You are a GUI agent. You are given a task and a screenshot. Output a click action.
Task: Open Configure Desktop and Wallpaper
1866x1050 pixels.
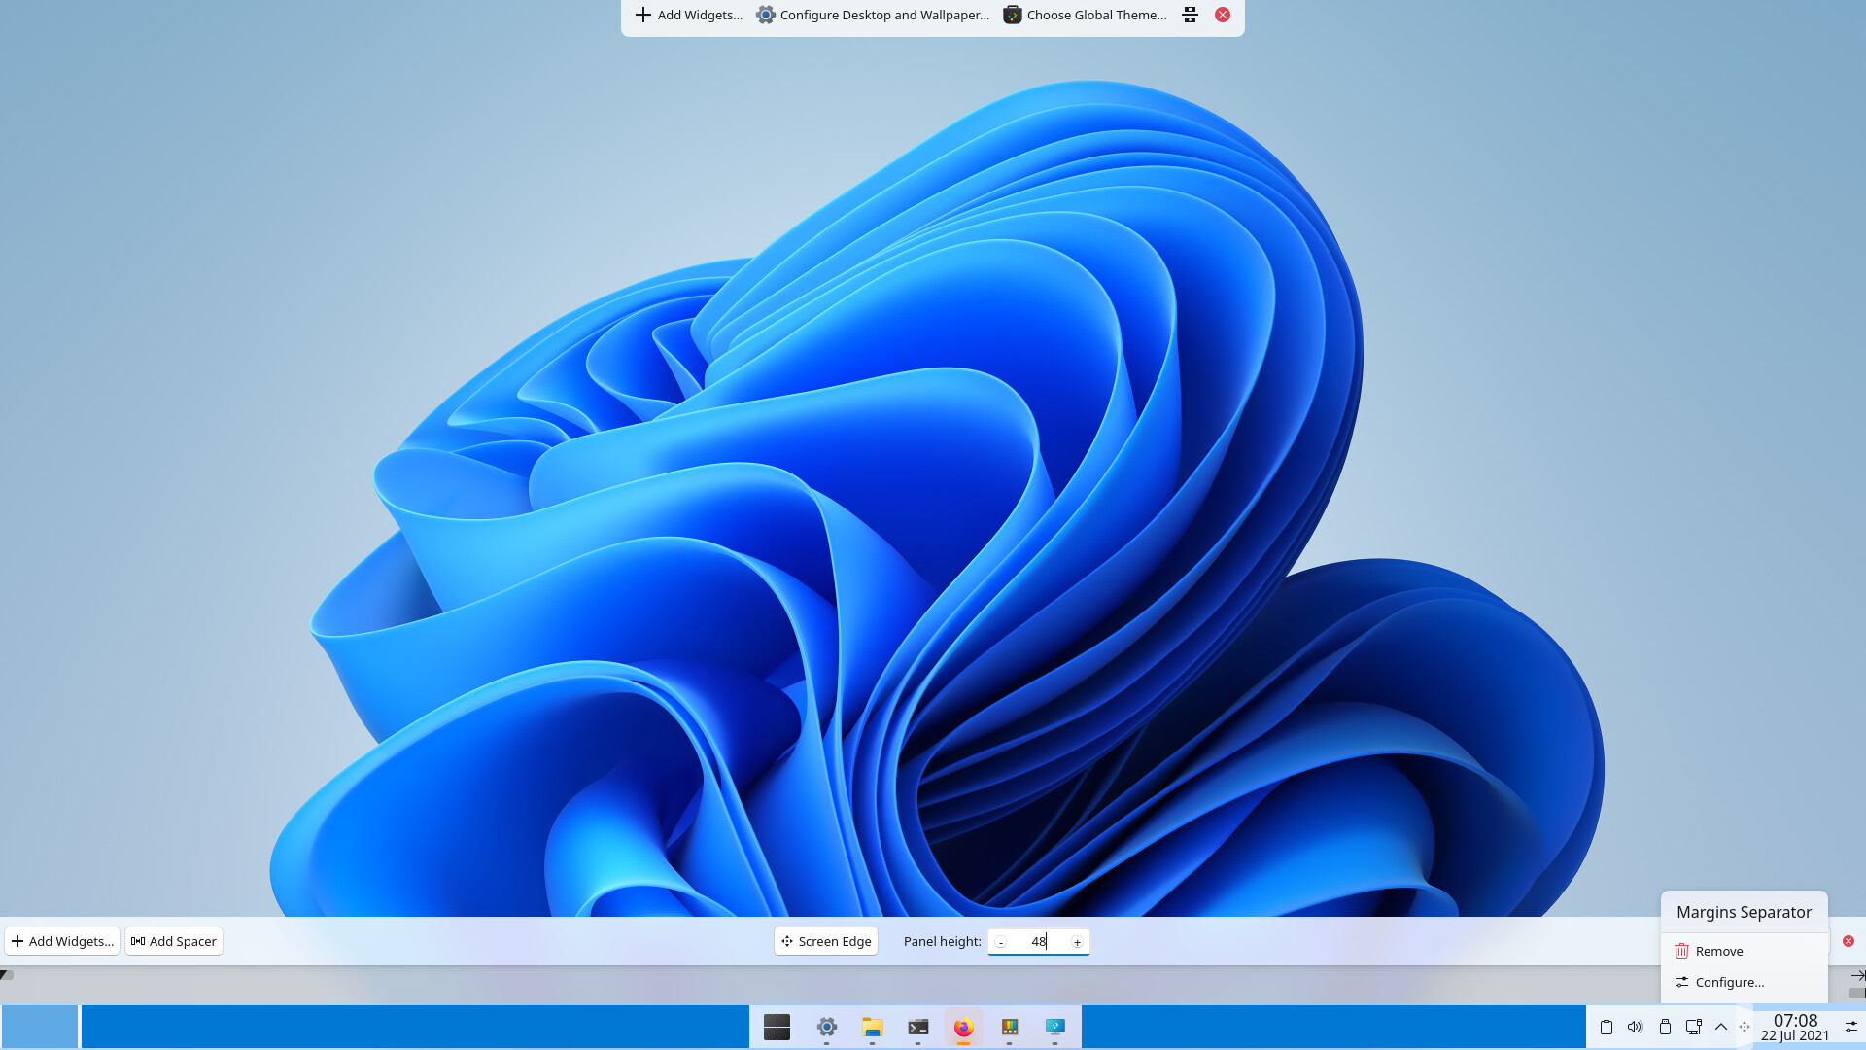(873, 15)
